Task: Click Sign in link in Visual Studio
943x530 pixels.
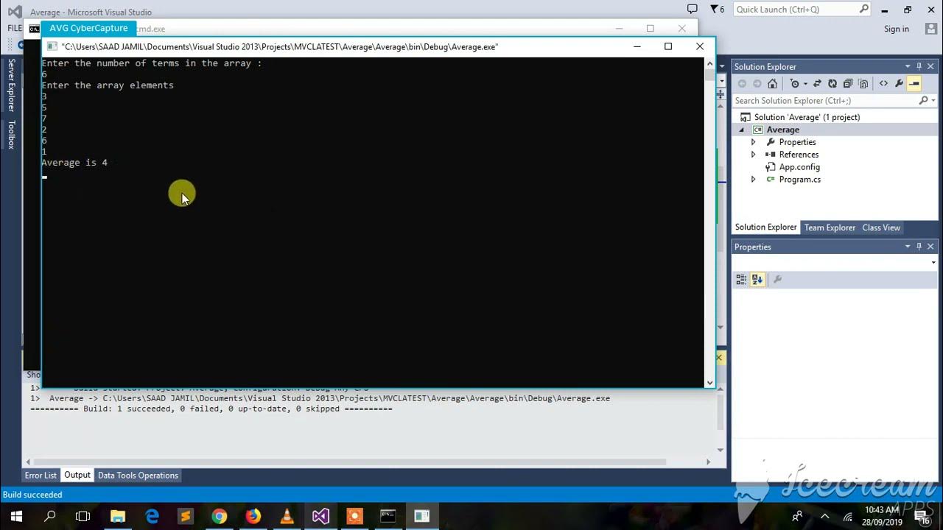Action: (896, 29)
